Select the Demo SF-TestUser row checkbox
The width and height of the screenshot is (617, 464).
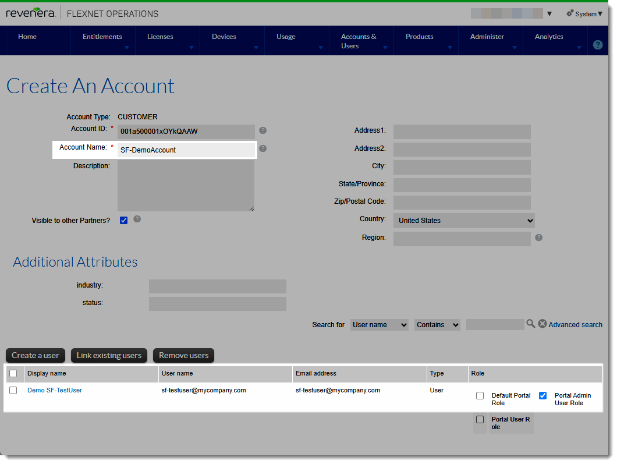tap(13, 391)
